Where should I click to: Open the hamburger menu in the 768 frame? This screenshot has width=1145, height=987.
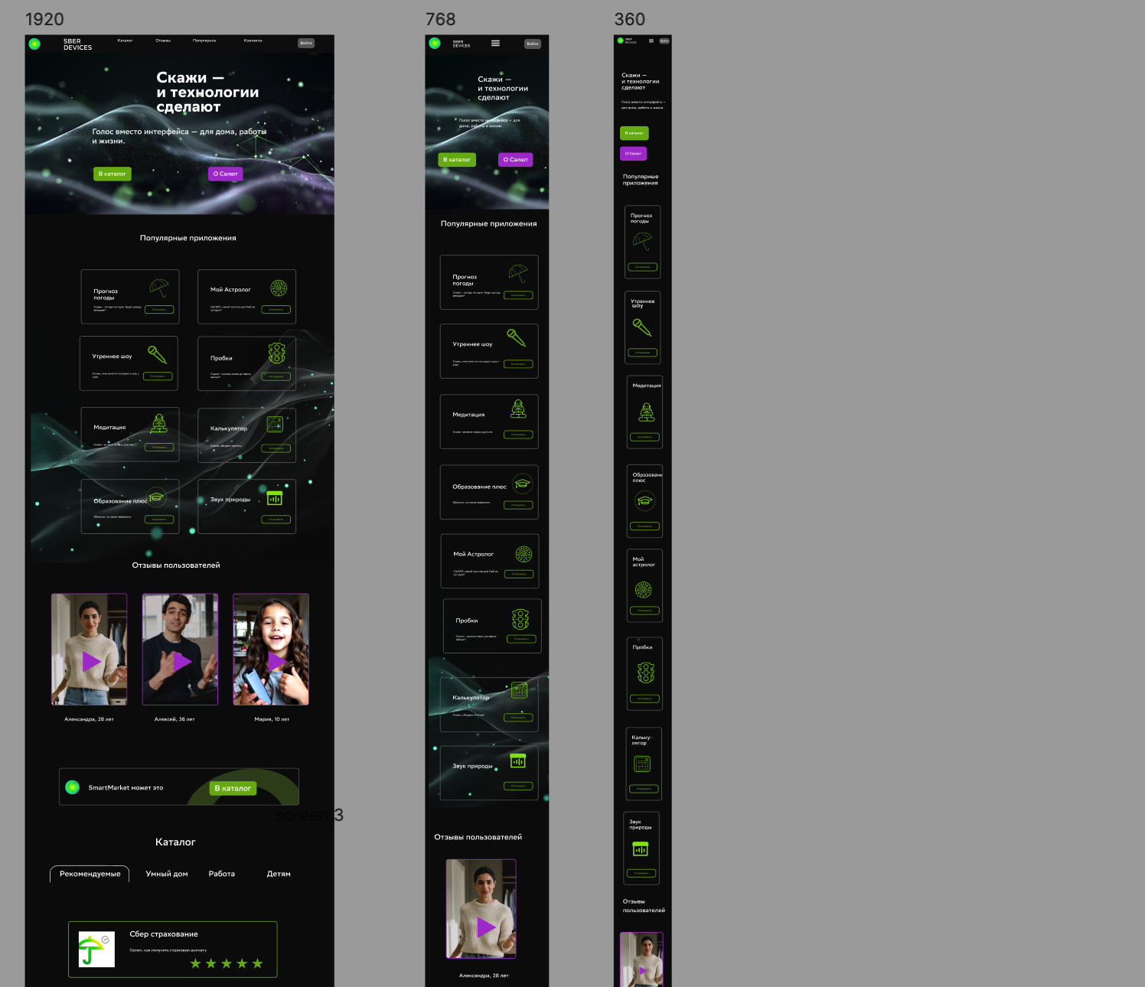click(495, 43)
